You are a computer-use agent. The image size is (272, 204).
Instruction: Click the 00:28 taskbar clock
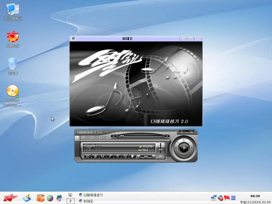click(255, 196)
